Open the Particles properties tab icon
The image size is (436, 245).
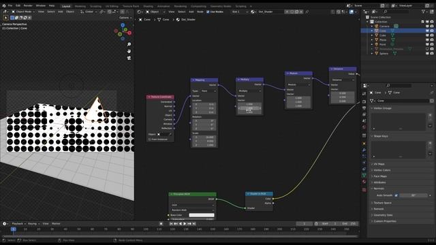364,157
